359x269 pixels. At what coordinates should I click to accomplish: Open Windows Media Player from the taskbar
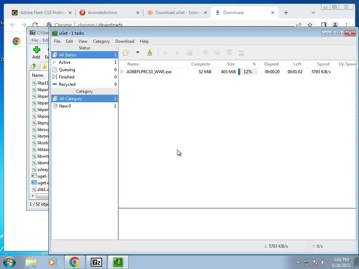pos(52,262)
